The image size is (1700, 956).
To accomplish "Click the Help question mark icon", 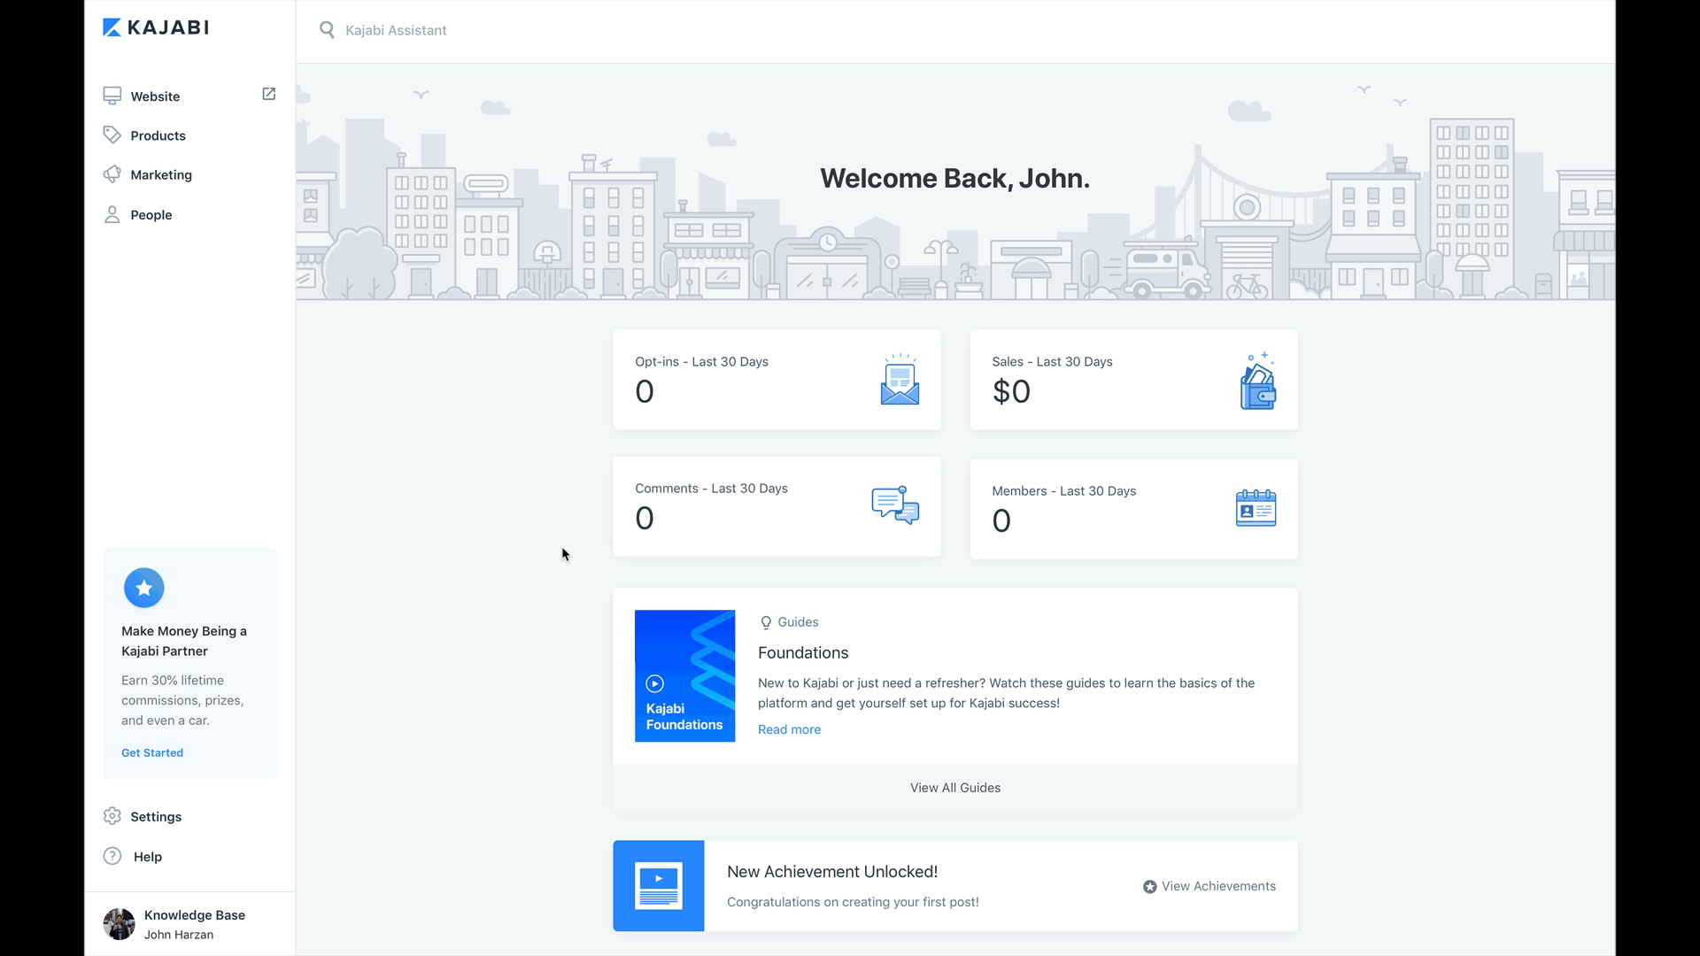I will coord(112,856).
